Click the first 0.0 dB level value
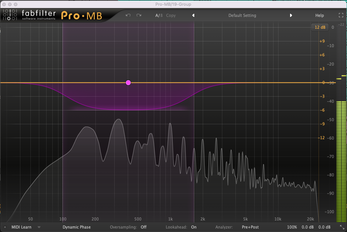 point(307,227)
